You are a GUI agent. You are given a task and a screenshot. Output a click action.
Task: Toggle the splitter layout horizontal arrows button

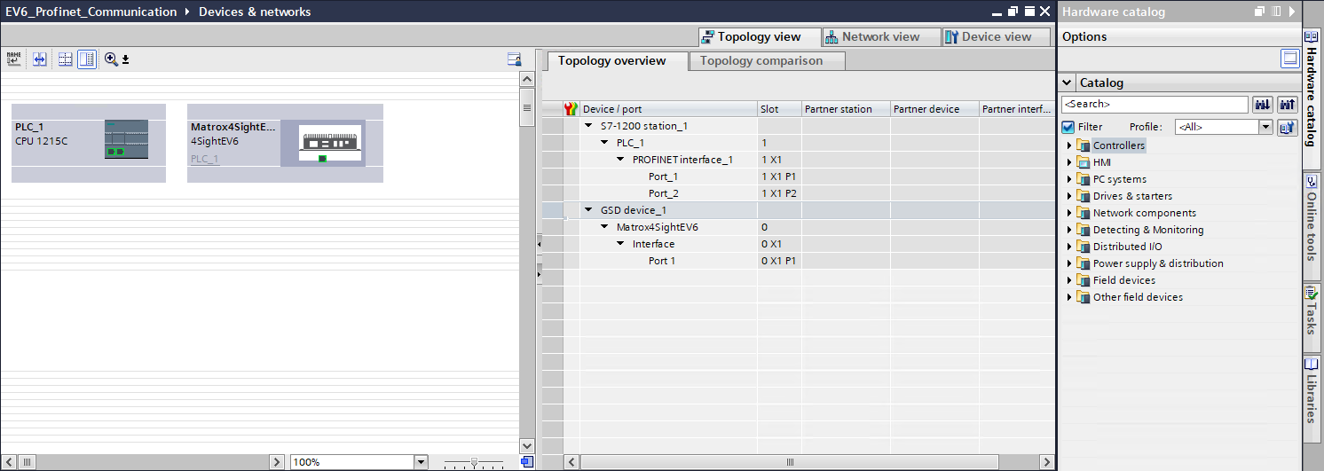[x=40, y=59]
